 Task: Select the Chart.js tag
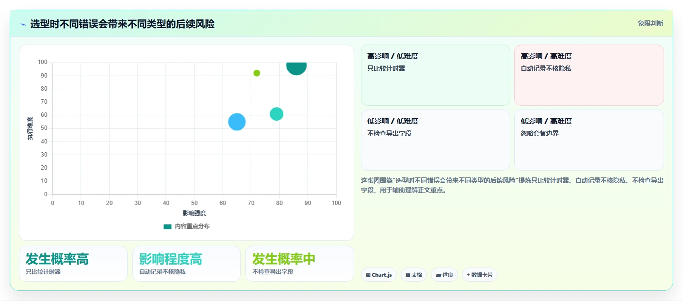379,275
